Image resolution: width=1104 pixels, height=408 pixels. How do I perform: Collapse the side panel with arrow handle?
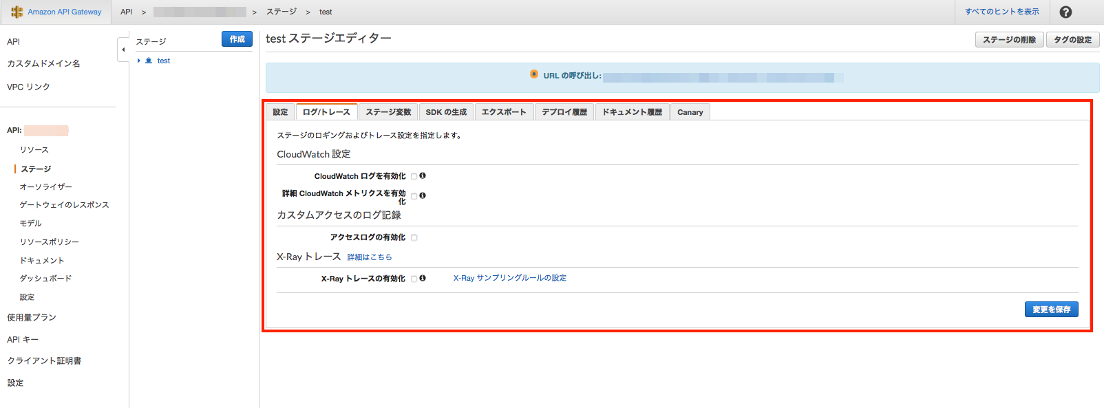tap(123, 50)
